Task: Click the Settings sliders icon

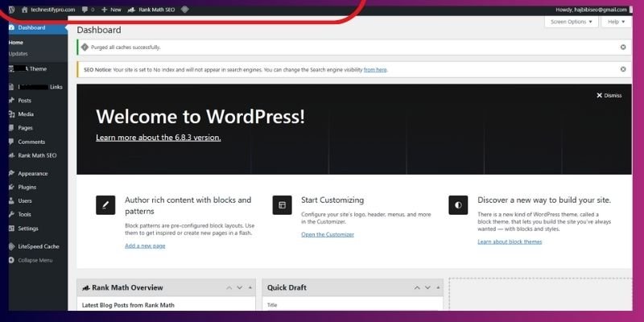Action: pyautogui.click(x=12, y=229)
